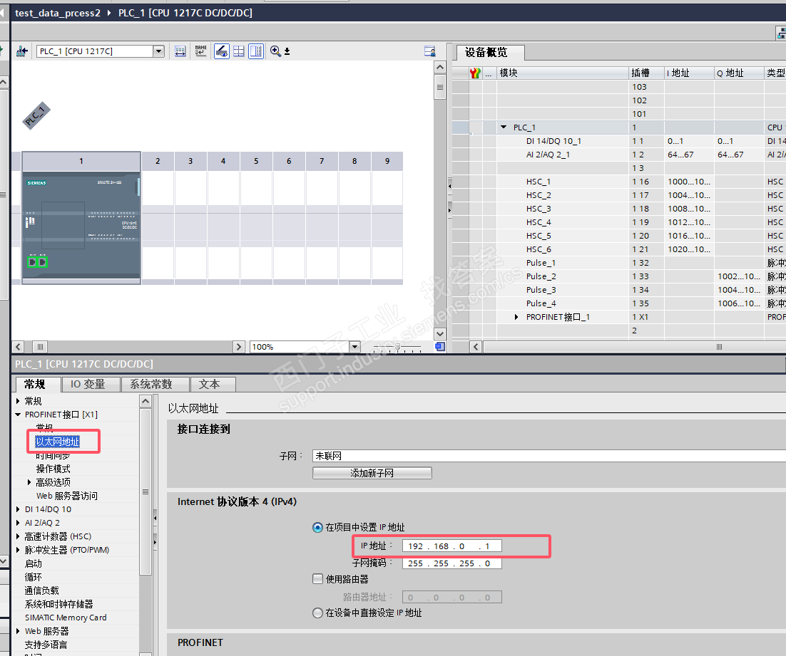786x656 pixels.
Task: Switch to the 文本 tab
Action: [x=213, y=385]
